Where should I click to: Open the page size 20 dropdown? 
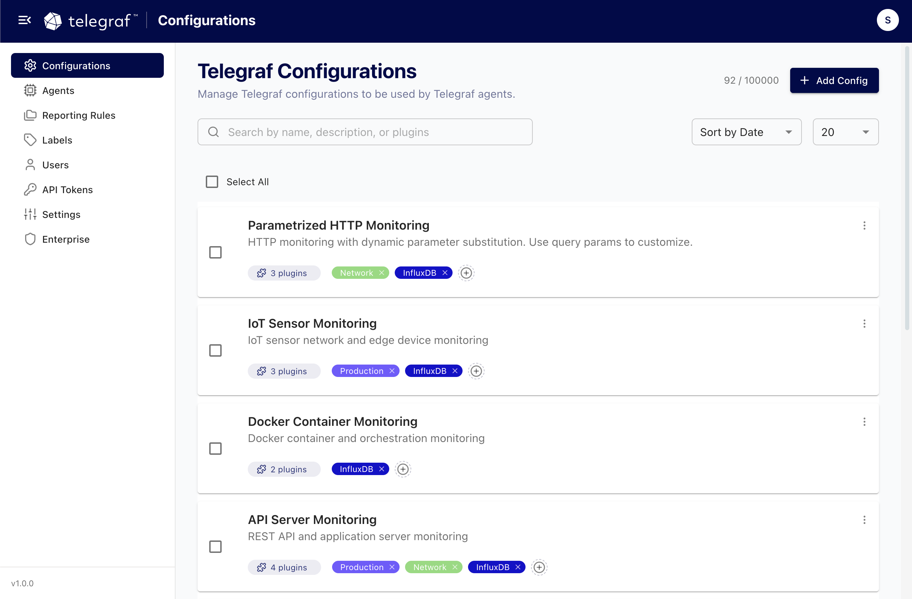point(846,132)
